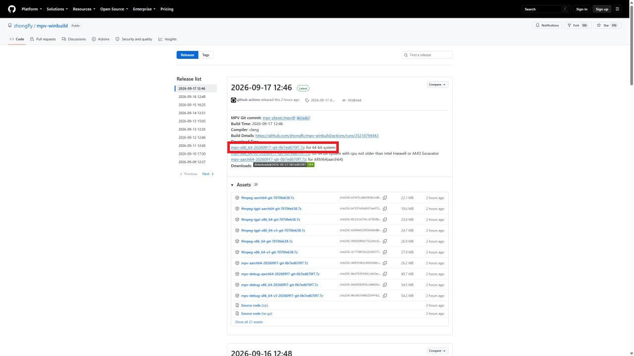Open the Platform dropdown menu
The image size is (634, 356).
pos(32,9)
